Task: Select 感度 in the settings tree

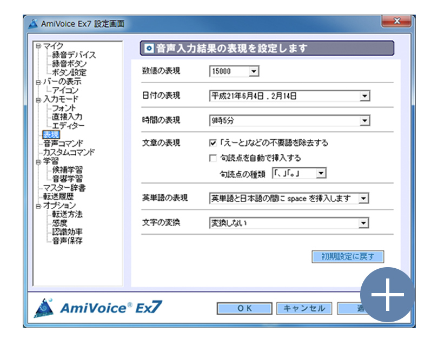Action: click(60, 223)
